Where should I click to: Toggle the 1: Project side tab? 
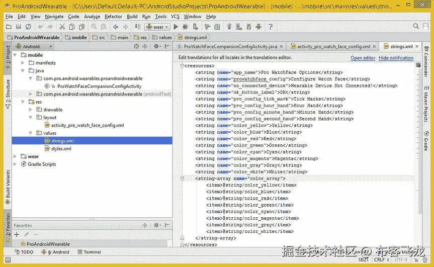[8, 57]
